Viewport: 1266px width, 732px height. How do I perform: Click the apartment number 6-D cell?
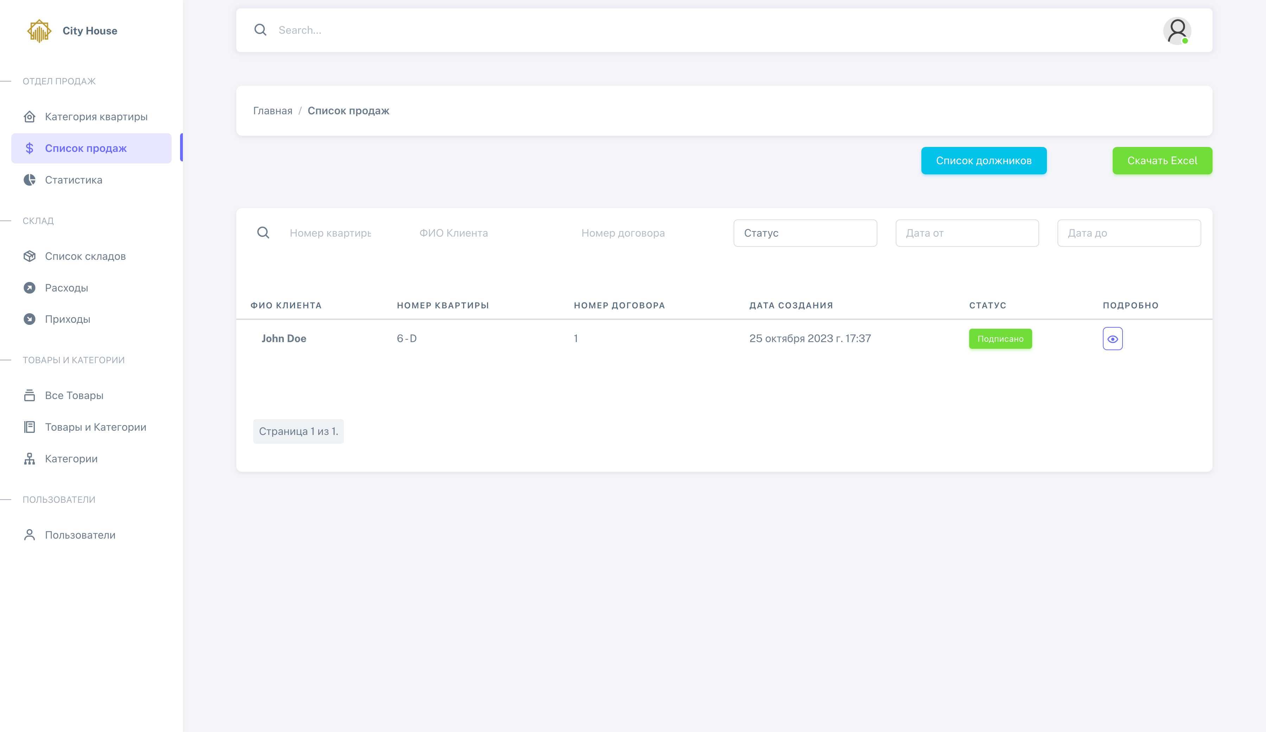[407, 339]
